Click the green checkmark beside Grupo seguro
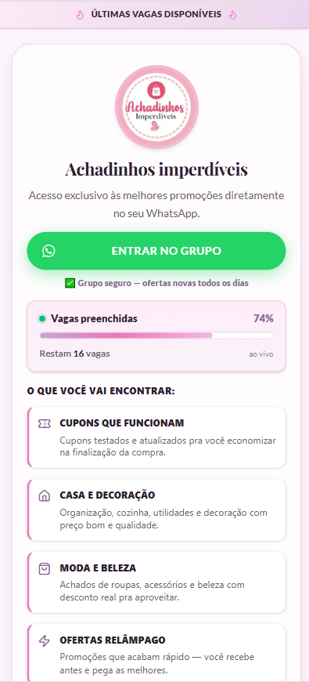 pyautogui.click(x=70, y=284)
